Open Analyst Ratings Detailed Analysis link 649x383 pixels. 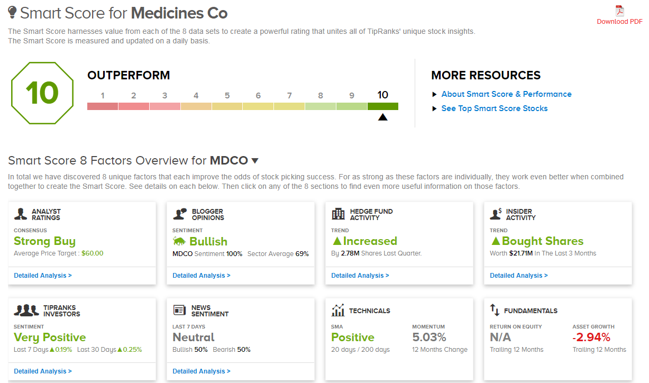click(x=43, y=276)
